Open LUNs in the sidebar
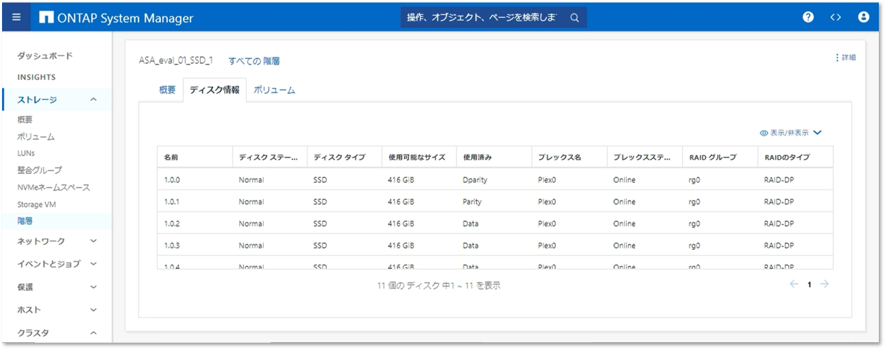Viewport: 885px width, 349px height. point(26,153)
